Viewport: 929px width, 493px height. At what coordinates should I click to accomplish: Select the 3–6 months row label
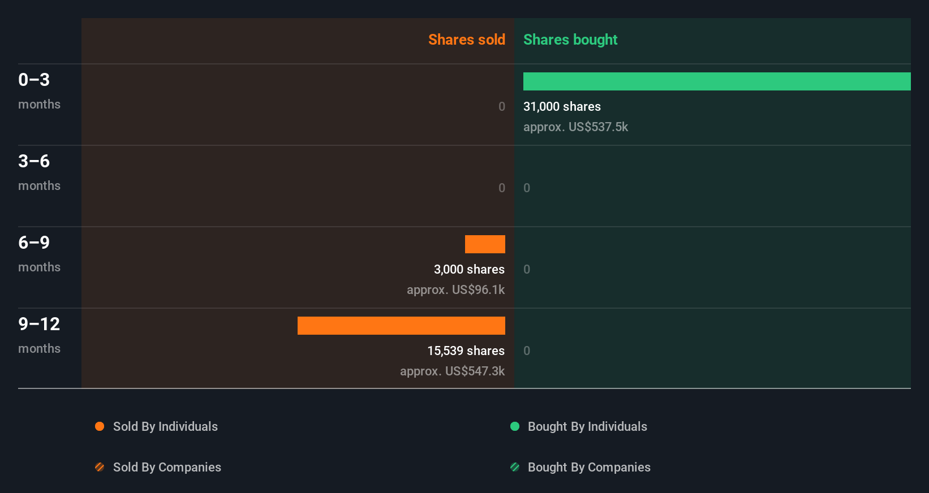coord(39,172)
